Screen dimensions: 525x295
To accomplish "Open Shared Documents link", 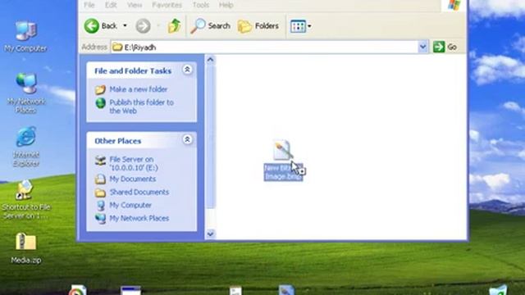I will pyautogui.click(x=139, y=192).
